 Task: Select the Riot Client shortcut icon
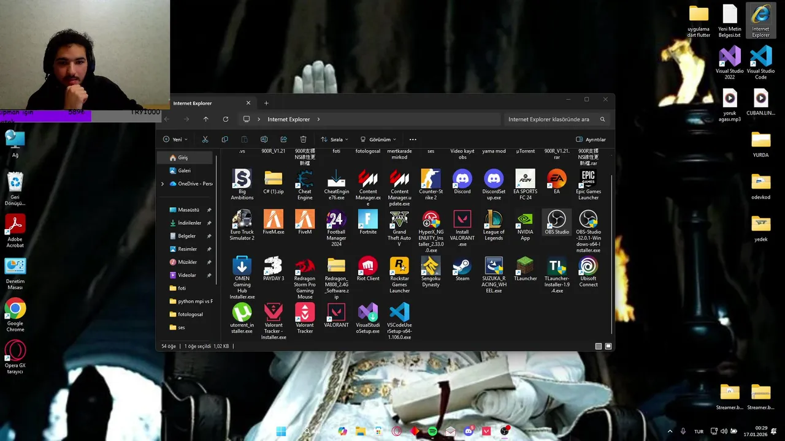coord(368,266)
